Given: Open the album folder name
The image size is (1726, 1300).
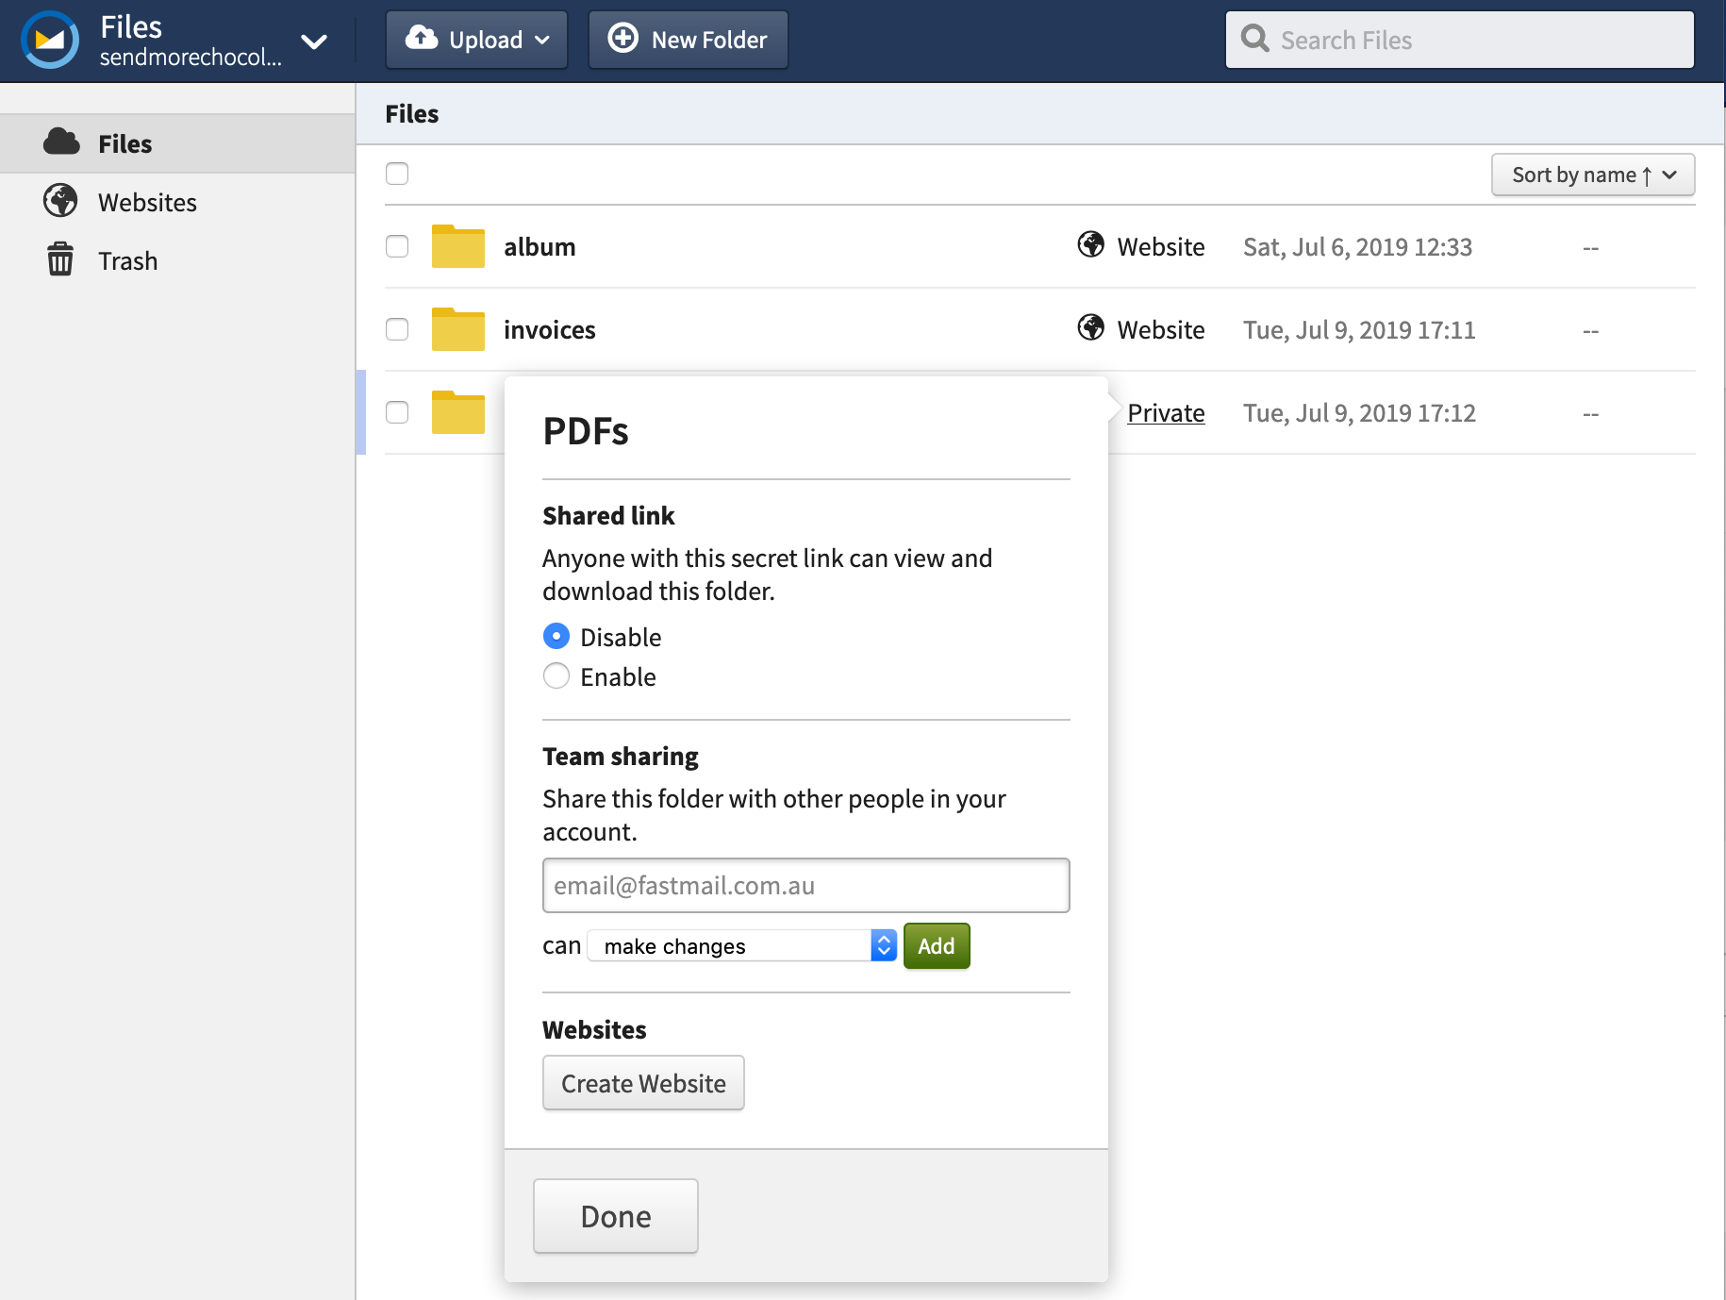Looking at the screenshot, I should tap(539, 247).
